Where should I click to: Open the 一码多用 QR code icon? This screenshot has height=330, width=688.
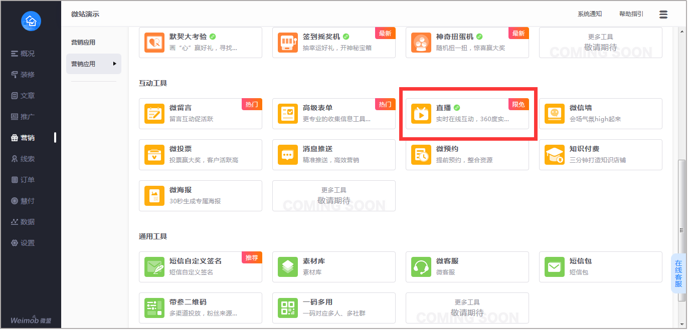click(287, 308)
